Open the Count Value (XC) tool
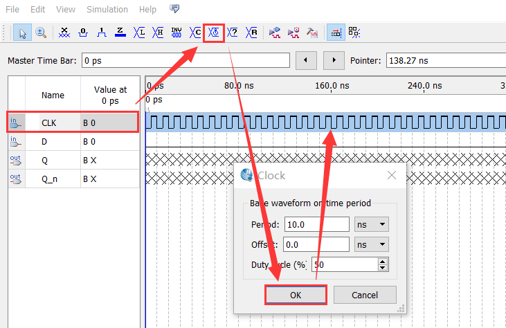 point(195,33)
